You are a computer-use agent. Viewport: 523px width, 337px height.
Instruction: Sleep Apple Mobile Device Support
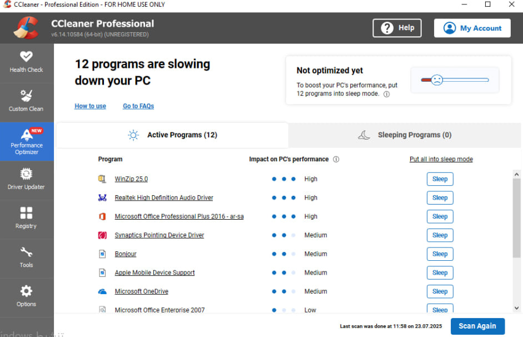point(440,272)
